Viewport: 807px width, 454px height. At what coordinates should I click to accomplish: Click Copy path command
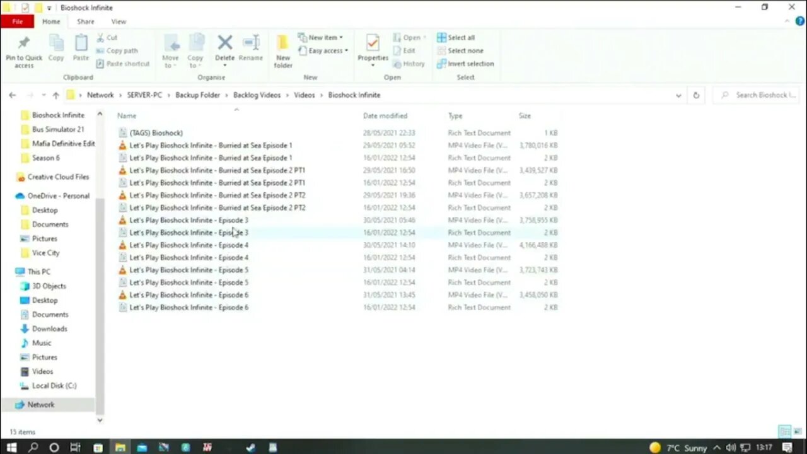coord(117,50)
